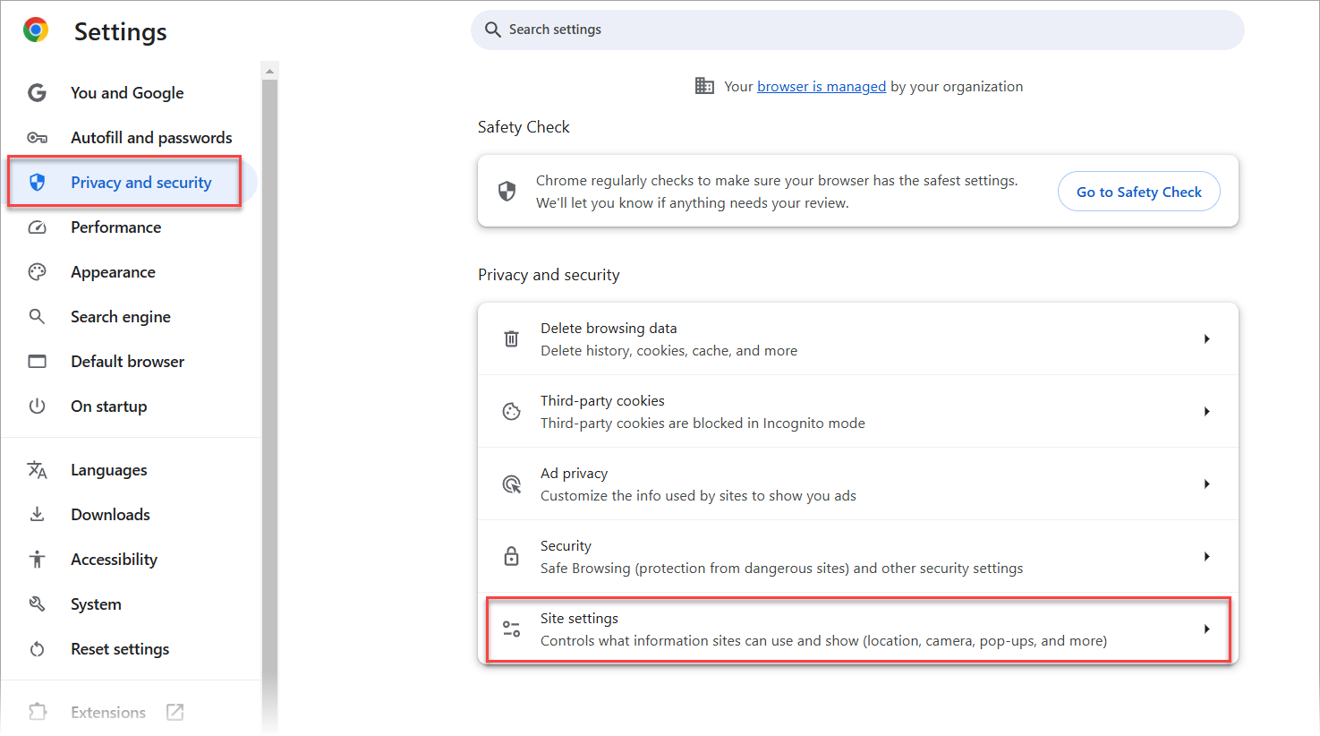Click Go to Safety Check button

coord(1138,192)
